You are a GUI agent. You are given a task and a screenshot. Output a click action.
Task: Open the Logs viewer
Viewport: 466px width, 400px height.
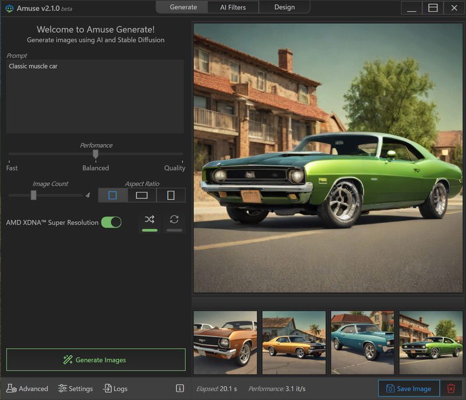click(115, 388)
